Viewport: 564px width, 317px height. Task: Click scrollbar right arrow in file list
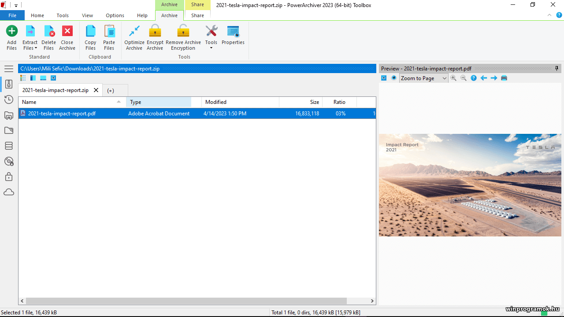coord(372,301)
